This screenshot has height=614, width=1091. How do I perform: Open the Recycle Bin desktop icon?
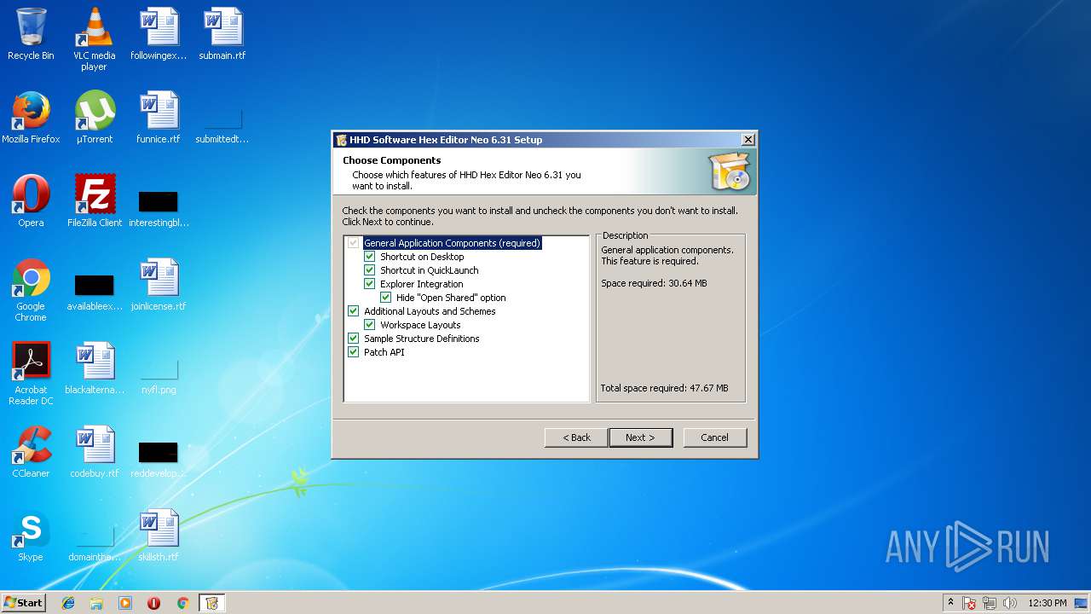(31, 34)
